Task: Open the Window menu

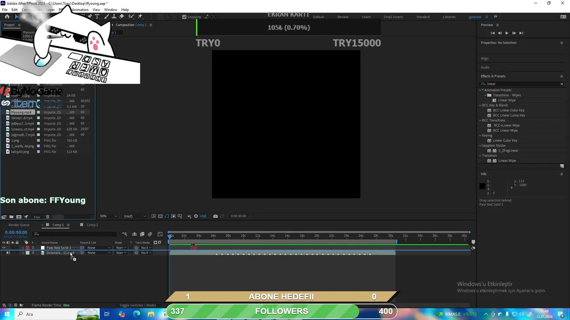Action: click(110, 10)
